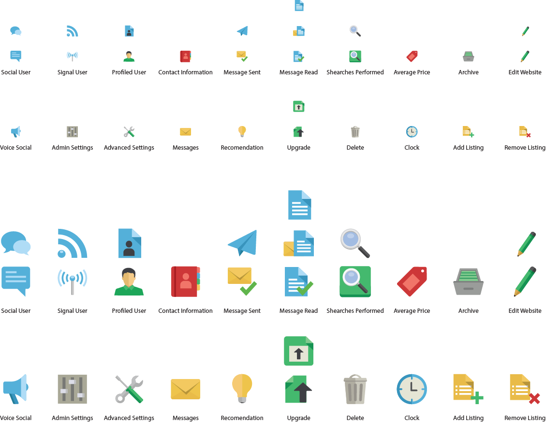546x422 pixels.
Task: Open the Message Read document icon
Action: click(x=298, y=281)
